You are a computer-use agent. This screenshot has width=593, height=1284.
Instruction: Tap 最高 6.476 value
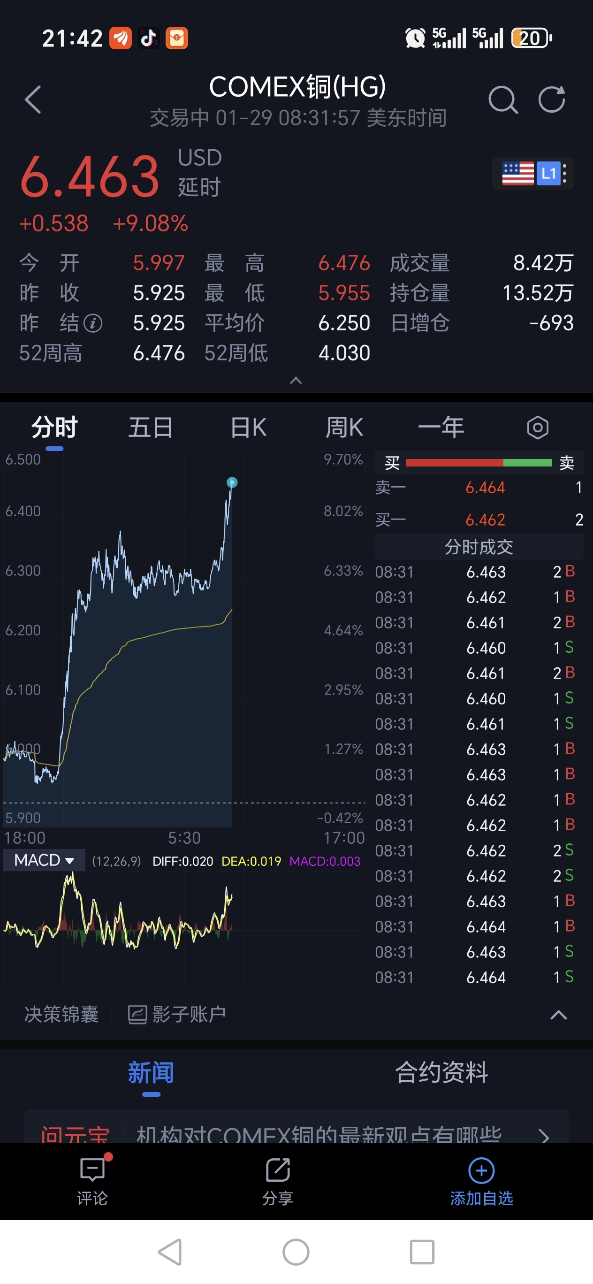pos(344,263)
